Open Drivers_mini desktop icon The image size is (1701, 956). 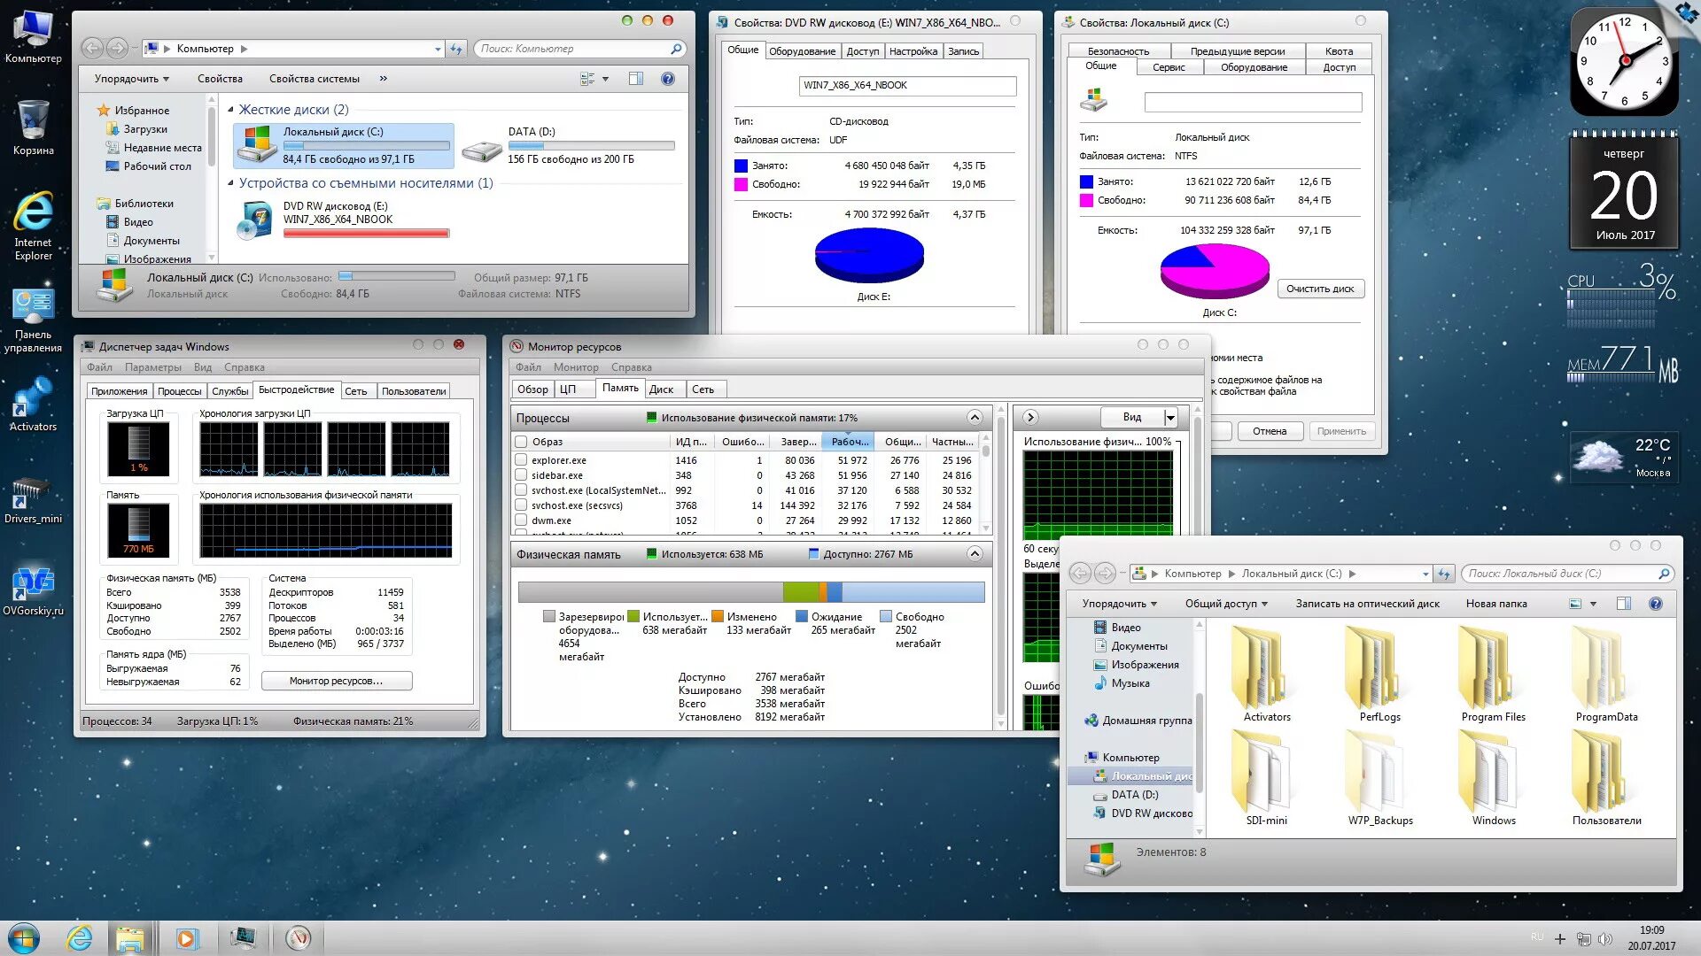click(33, 491)
